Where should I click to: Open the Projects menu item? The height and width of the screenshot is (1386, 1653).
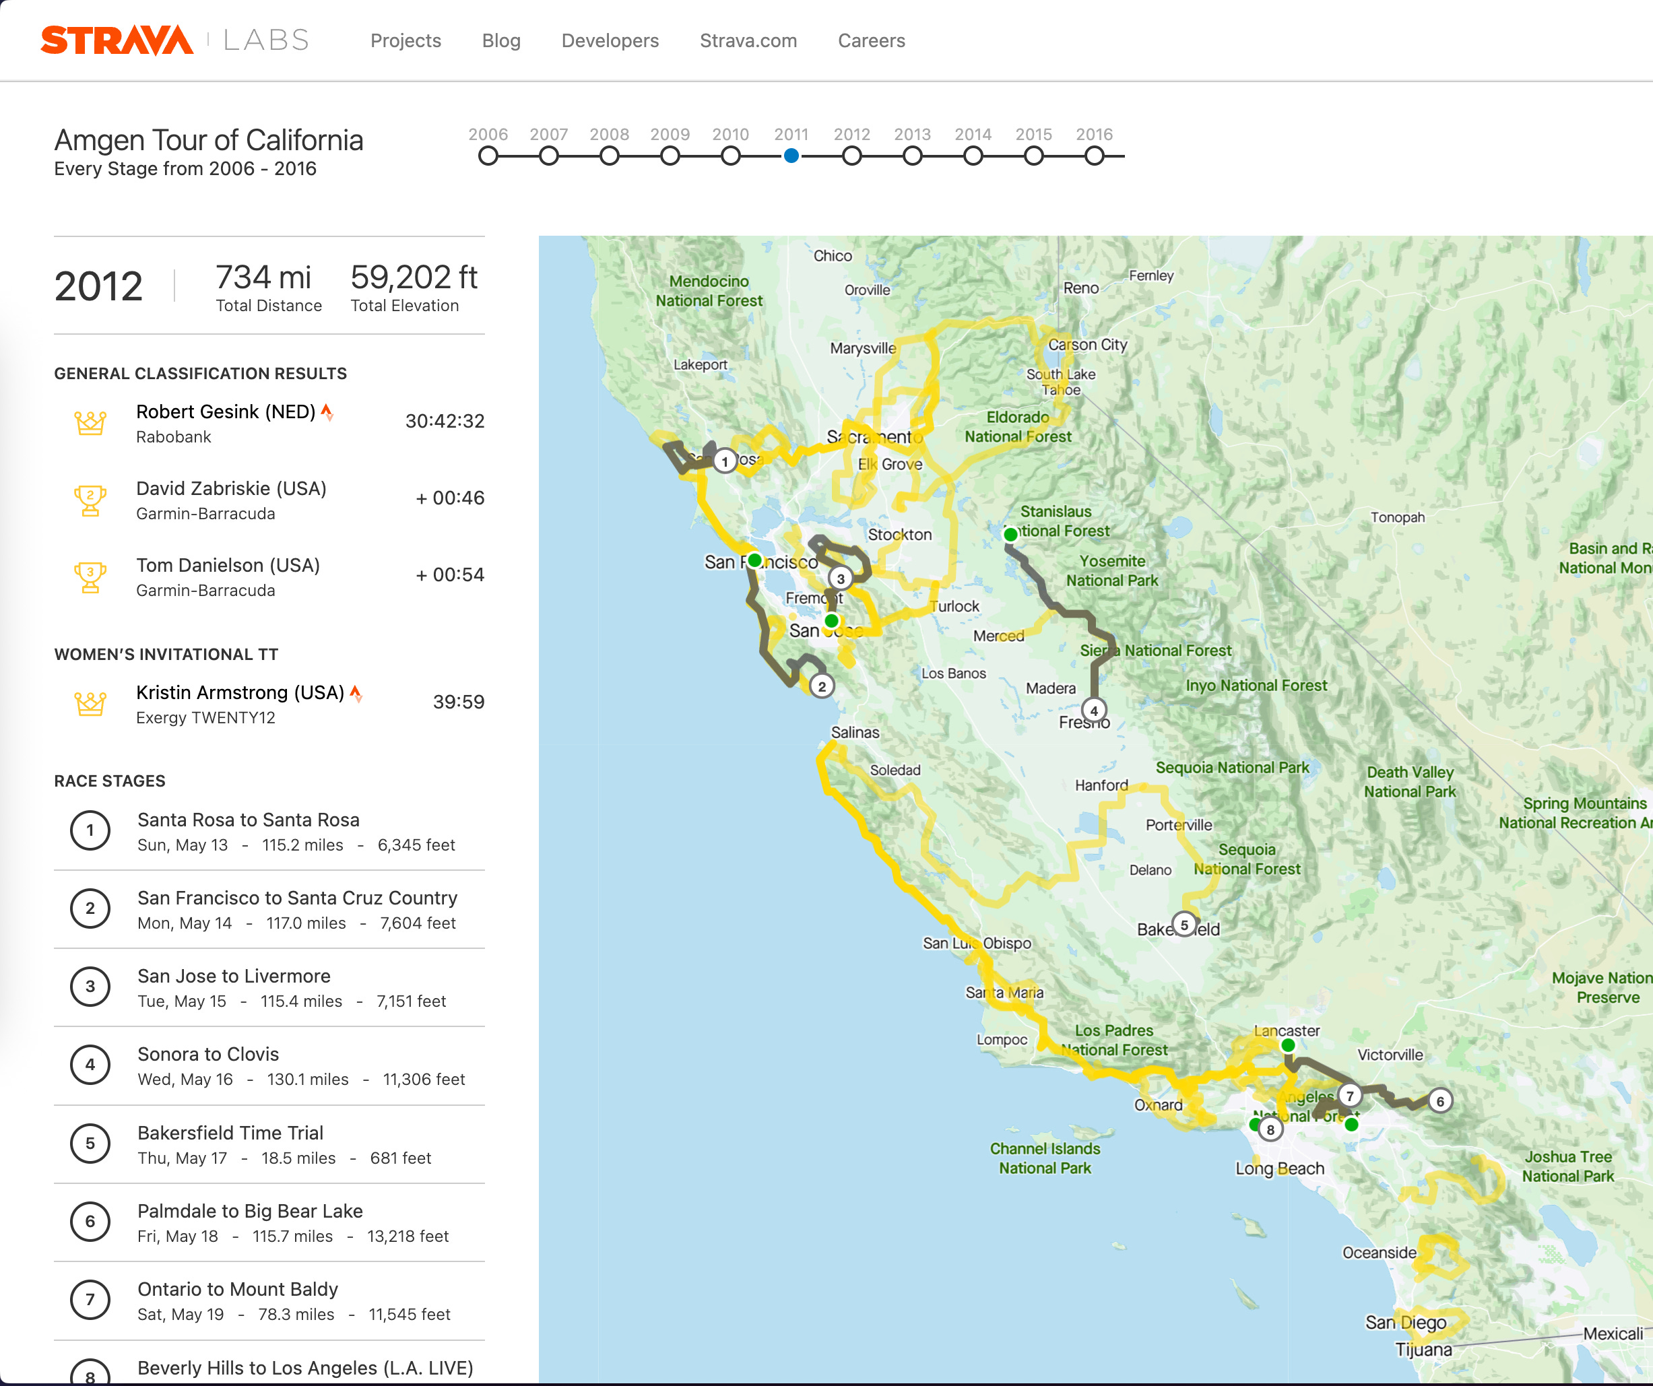[x=406, y=41]
